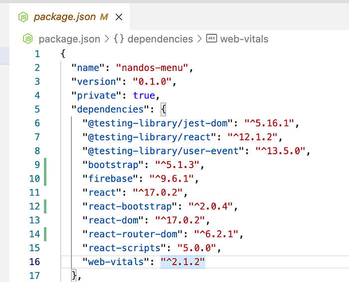349x282 pixels.
Task: Click the "private" key
Action: pyautogui.click(x=96, y=95)
